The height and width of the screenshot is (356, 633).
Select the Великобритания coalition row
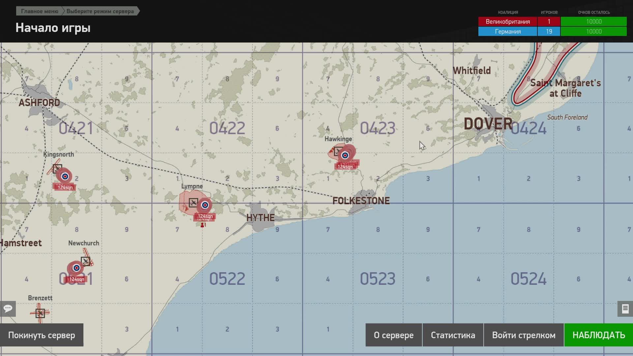pyautogui.click(x=507, y=22)
